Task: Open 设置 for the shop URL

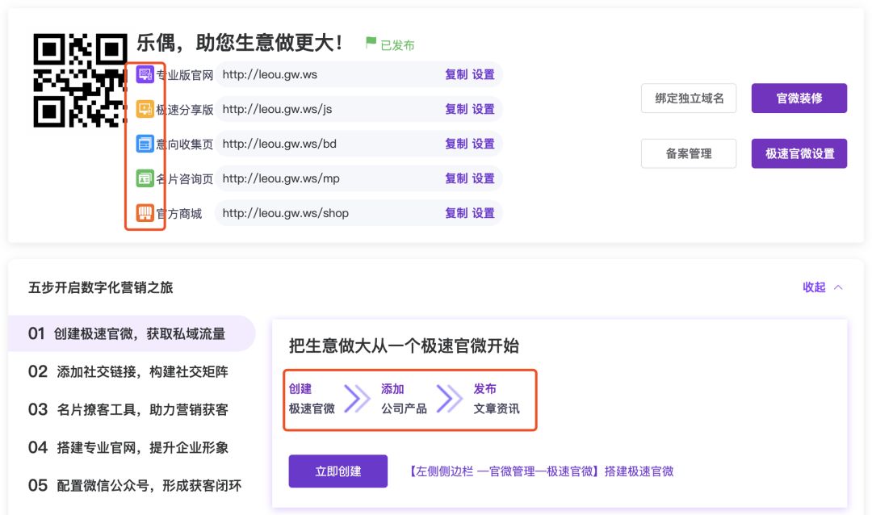Action: [484, 213]
